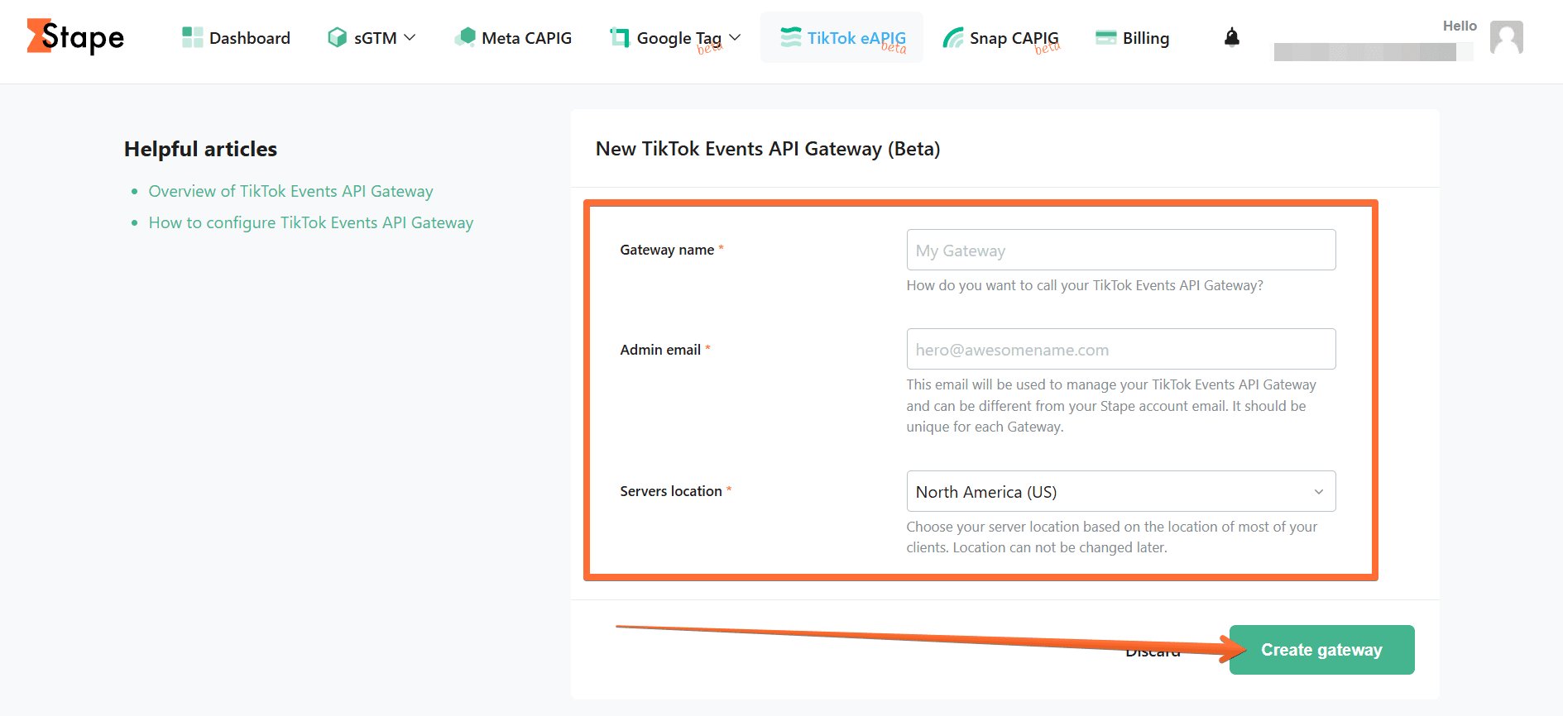Click the Snap CAPIG icon
The image size is (1563, 716).
[x=953, y=37]
